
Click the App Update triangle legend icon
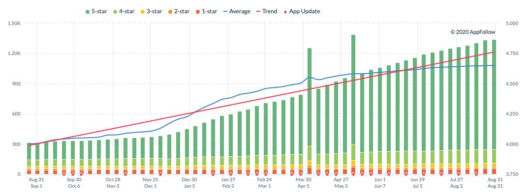pos(284,11)
